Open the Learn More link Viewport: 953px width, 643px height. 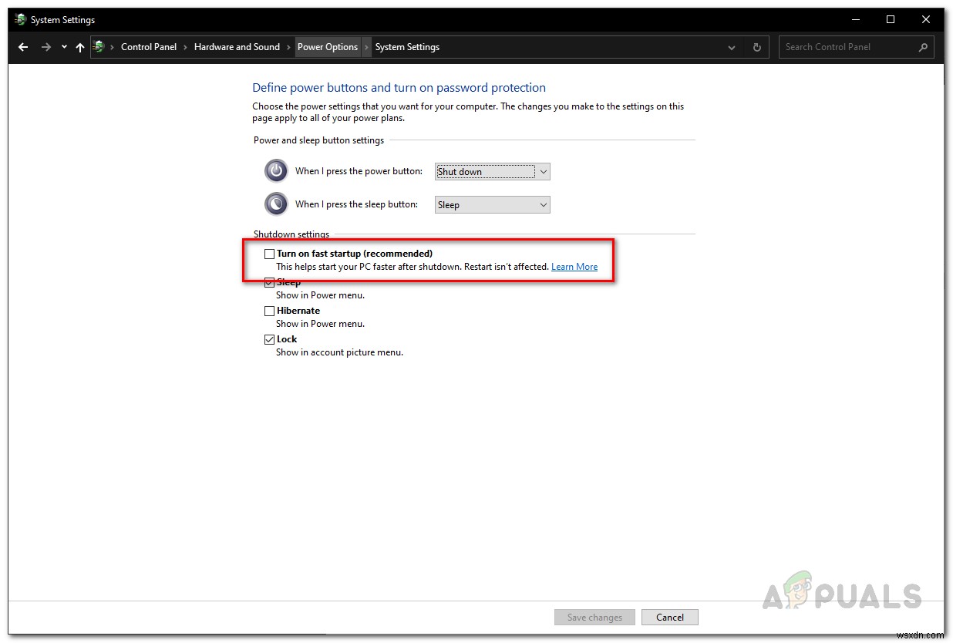pyautogui.click(x=574, y=266)
